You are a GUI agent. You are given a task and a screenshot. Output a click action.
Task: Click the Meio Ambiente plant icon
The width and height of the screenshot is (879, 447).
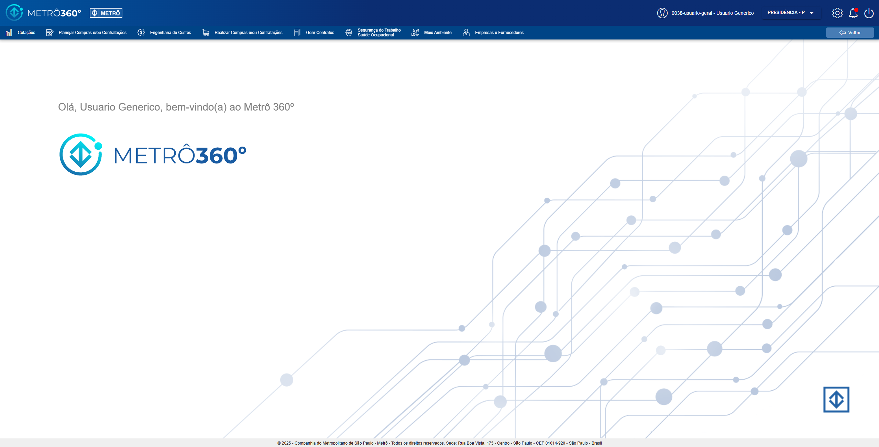coord(415,33)
